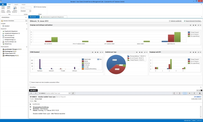
Task: Close the Incidents per Type panel
Action: click(137, 52)
